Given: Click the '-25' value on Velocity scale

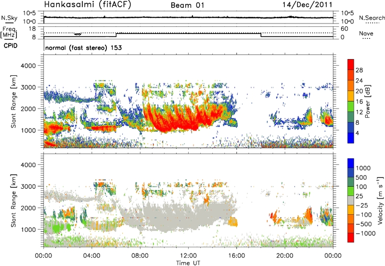Looking at the screenshot, I should tap(362, 206).
